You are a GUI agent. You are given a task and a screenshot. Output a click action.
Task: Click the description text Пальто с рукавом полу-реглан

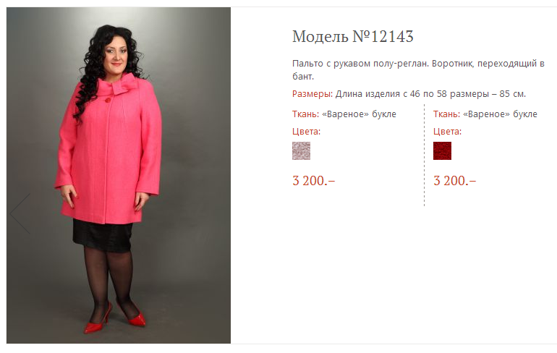click(x=360, y=64)
